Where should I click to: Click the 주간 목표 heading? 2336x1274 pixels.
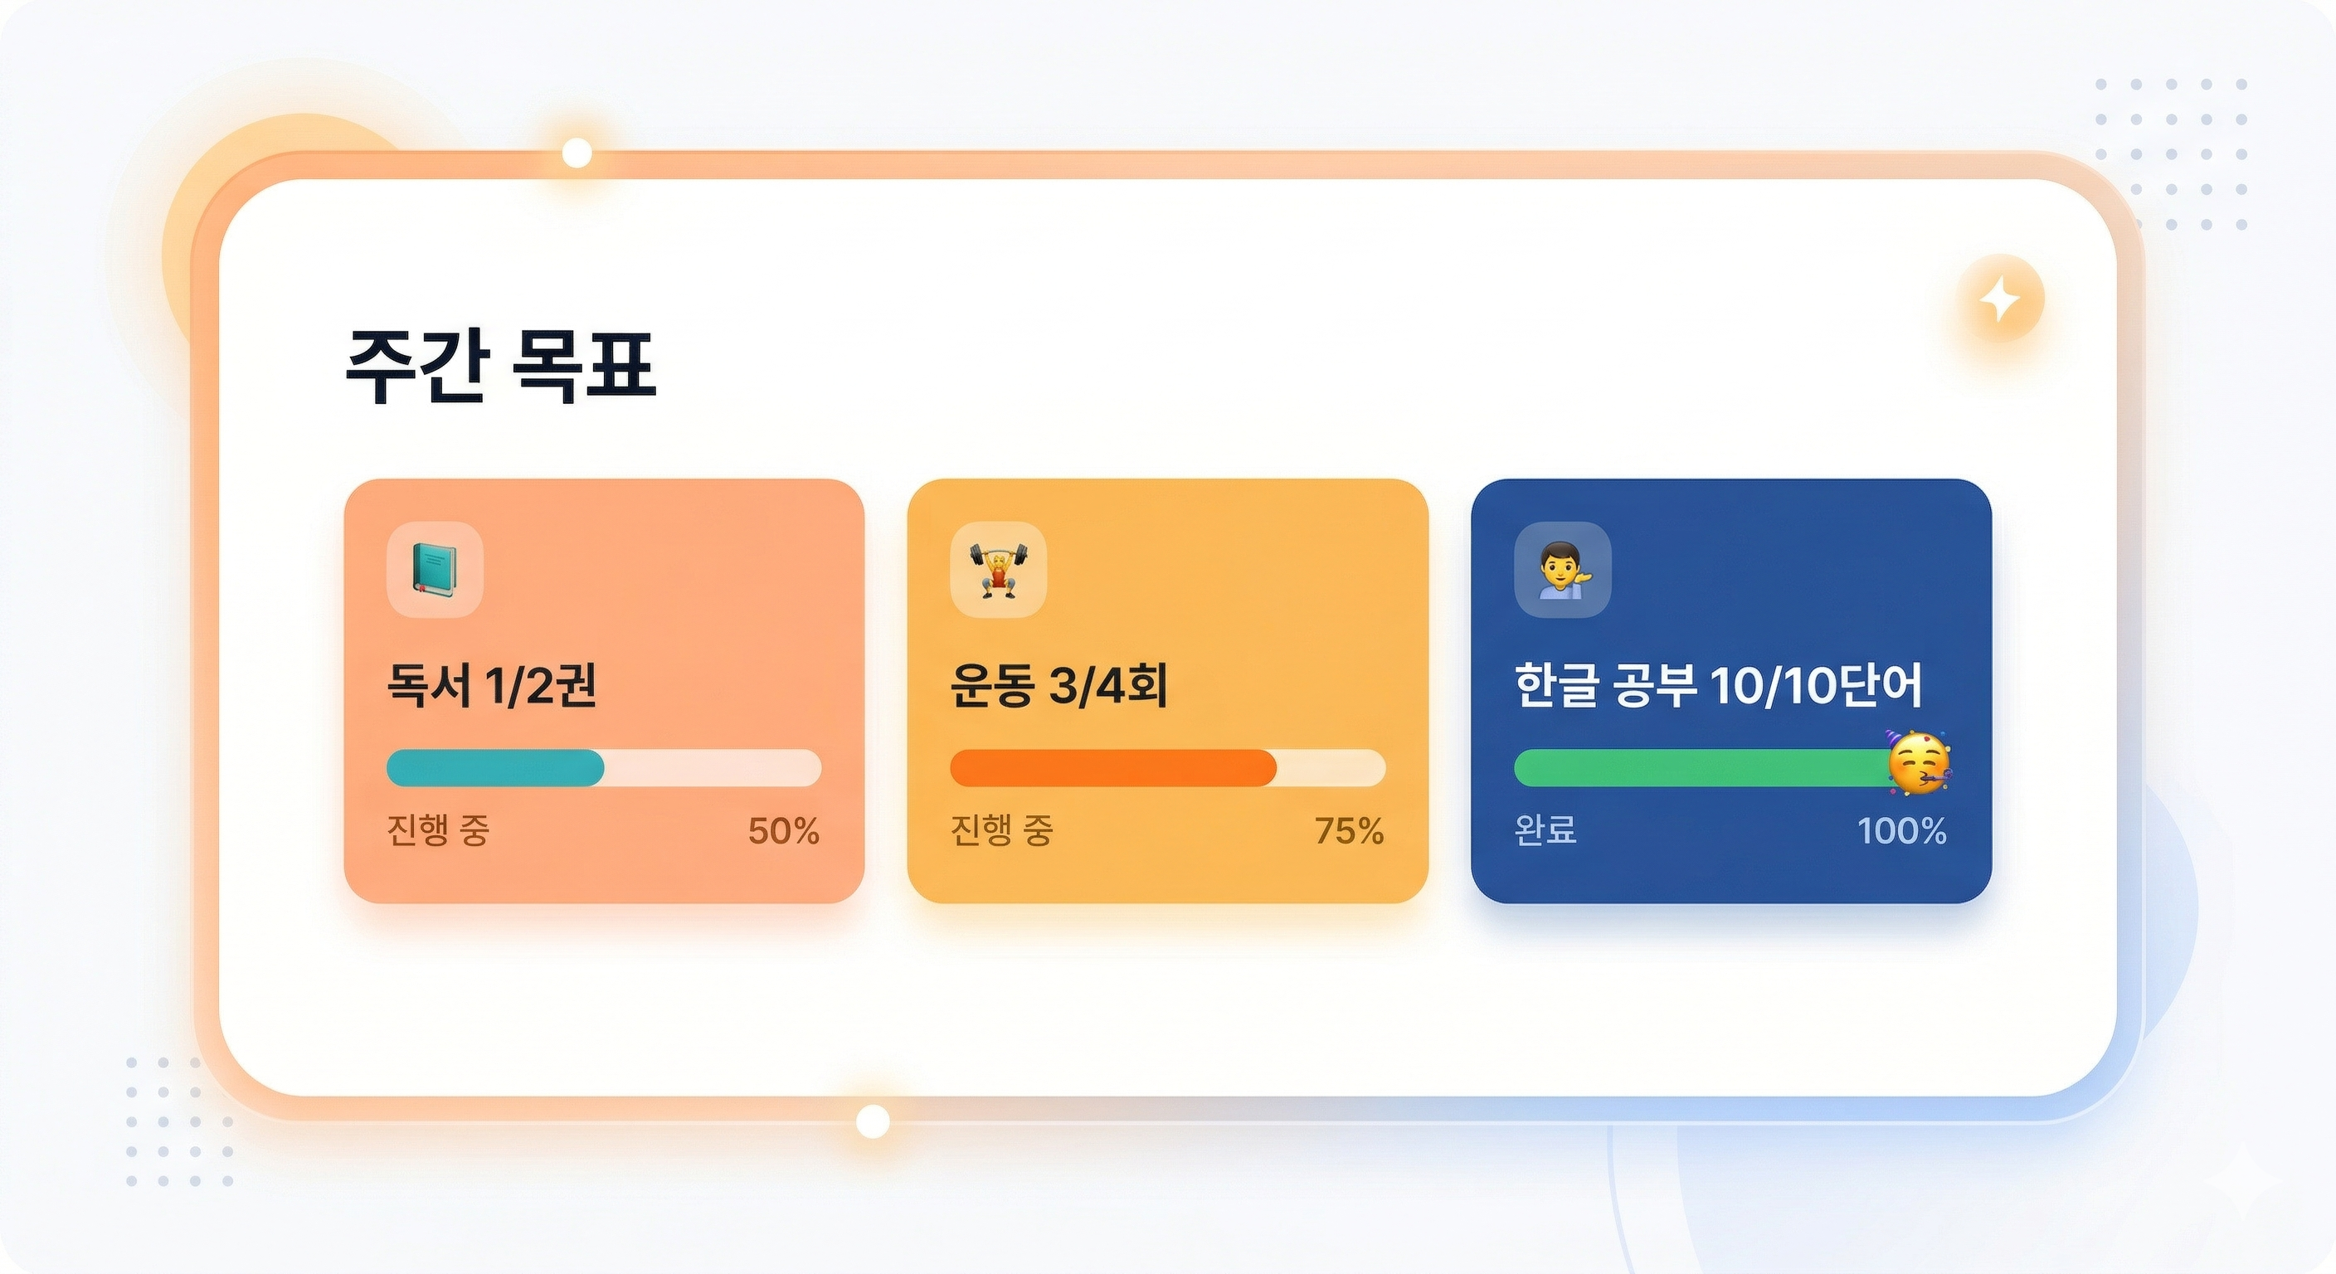point(500,367)
